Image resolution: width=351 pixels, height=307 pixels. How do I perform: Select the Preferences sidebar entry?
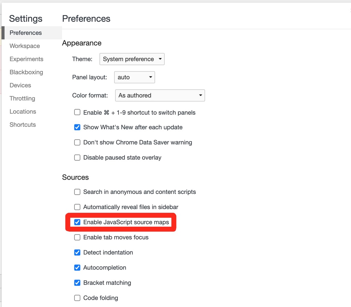[26, 33]
